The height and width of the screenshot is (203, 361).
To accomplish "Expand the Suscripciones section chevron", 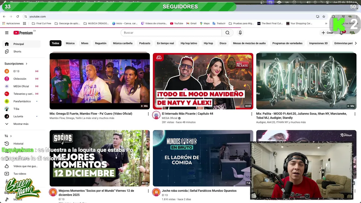I will pos(27,64).
